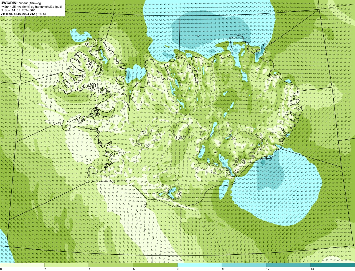Click the '(+39 h)' forecast offset text

[x=41, y=14]
